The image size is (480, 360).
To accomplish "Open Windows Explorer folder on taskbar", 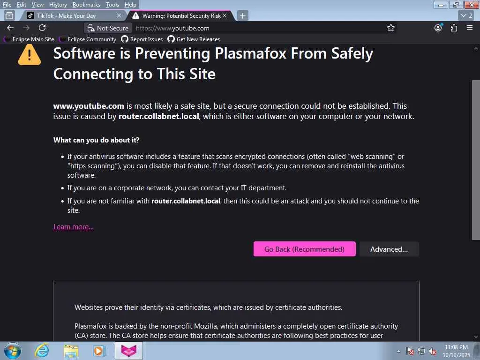I will click(x=71, y=351).
